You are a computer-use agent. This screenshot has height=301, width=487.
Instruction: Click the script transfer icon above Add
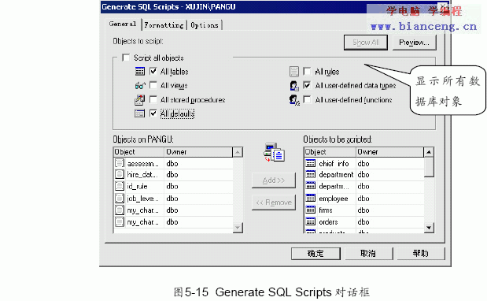275,152
